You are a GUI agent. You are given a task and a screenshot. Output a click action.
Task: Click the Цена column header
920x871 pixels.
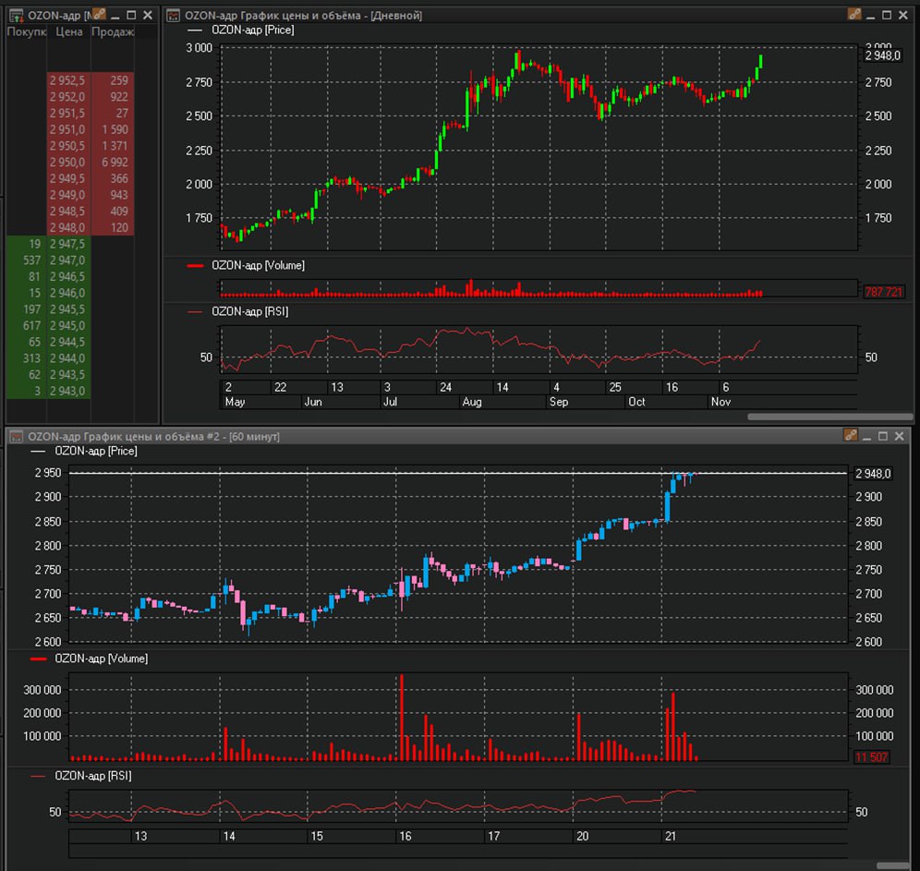point(68,31)
